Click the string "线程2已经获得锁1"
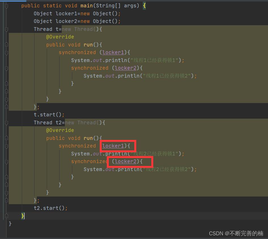268x239 pixels. point(154,153)
